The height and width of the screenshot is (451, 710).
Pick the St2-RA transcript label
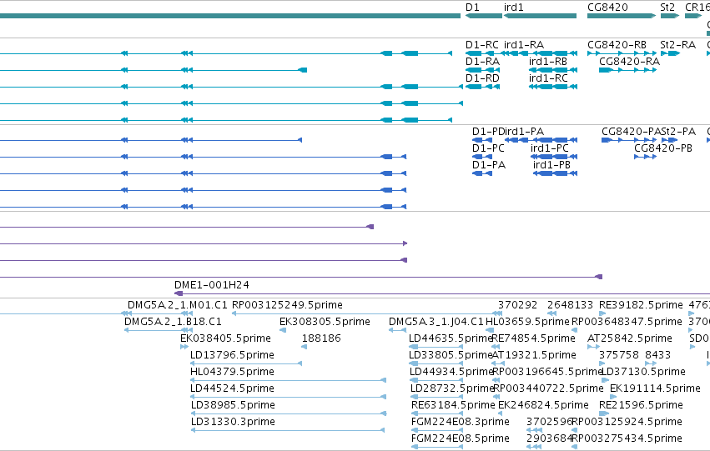pos(677,45)
